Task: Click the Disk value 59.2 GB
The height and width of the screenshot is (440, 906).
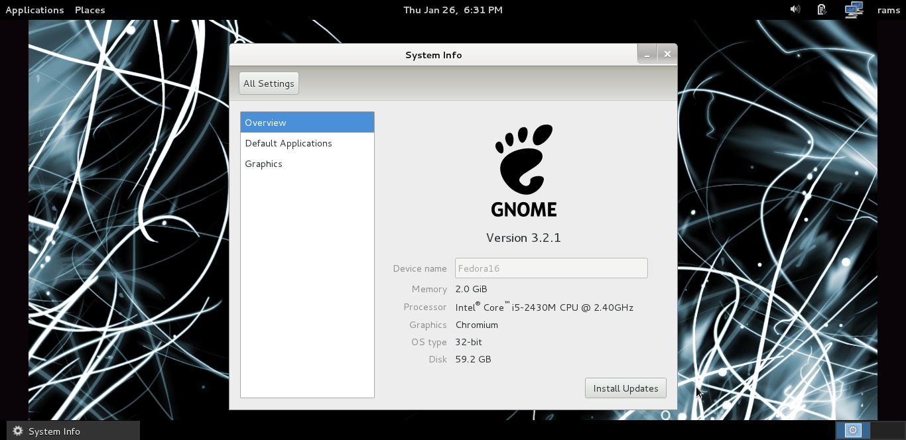Action: click(x=474, y=359)
